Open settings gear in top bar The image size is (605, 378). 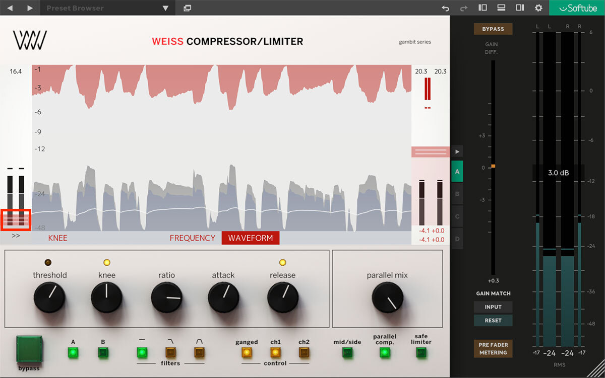click(x=538, y=8)
